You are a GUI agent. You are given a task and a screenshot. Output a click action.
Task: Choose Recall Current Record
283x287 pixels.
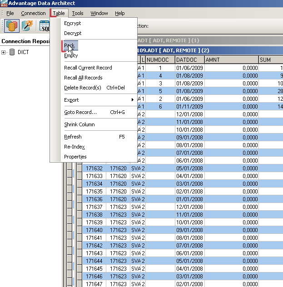[x=99, y=68]
